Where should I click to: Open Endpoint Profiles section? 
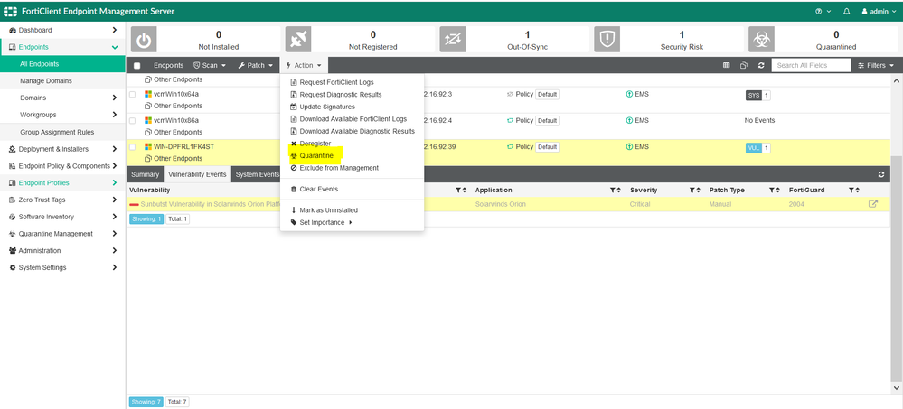(x=62, y=183)
